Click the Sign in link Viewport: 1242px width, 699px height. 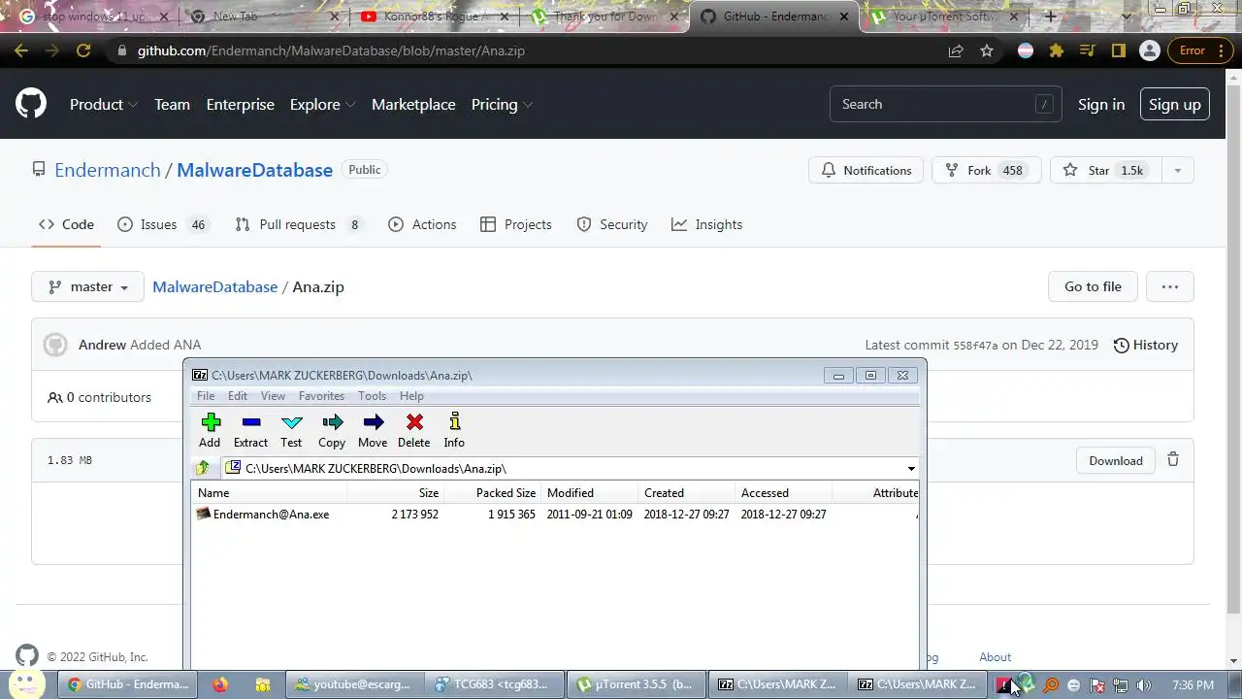point(1101,104)
